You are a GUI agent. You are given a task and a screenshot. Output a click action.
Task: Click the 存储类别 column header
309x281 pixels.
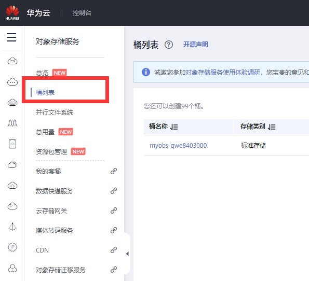pyautogui.click(x=252, y=127)
